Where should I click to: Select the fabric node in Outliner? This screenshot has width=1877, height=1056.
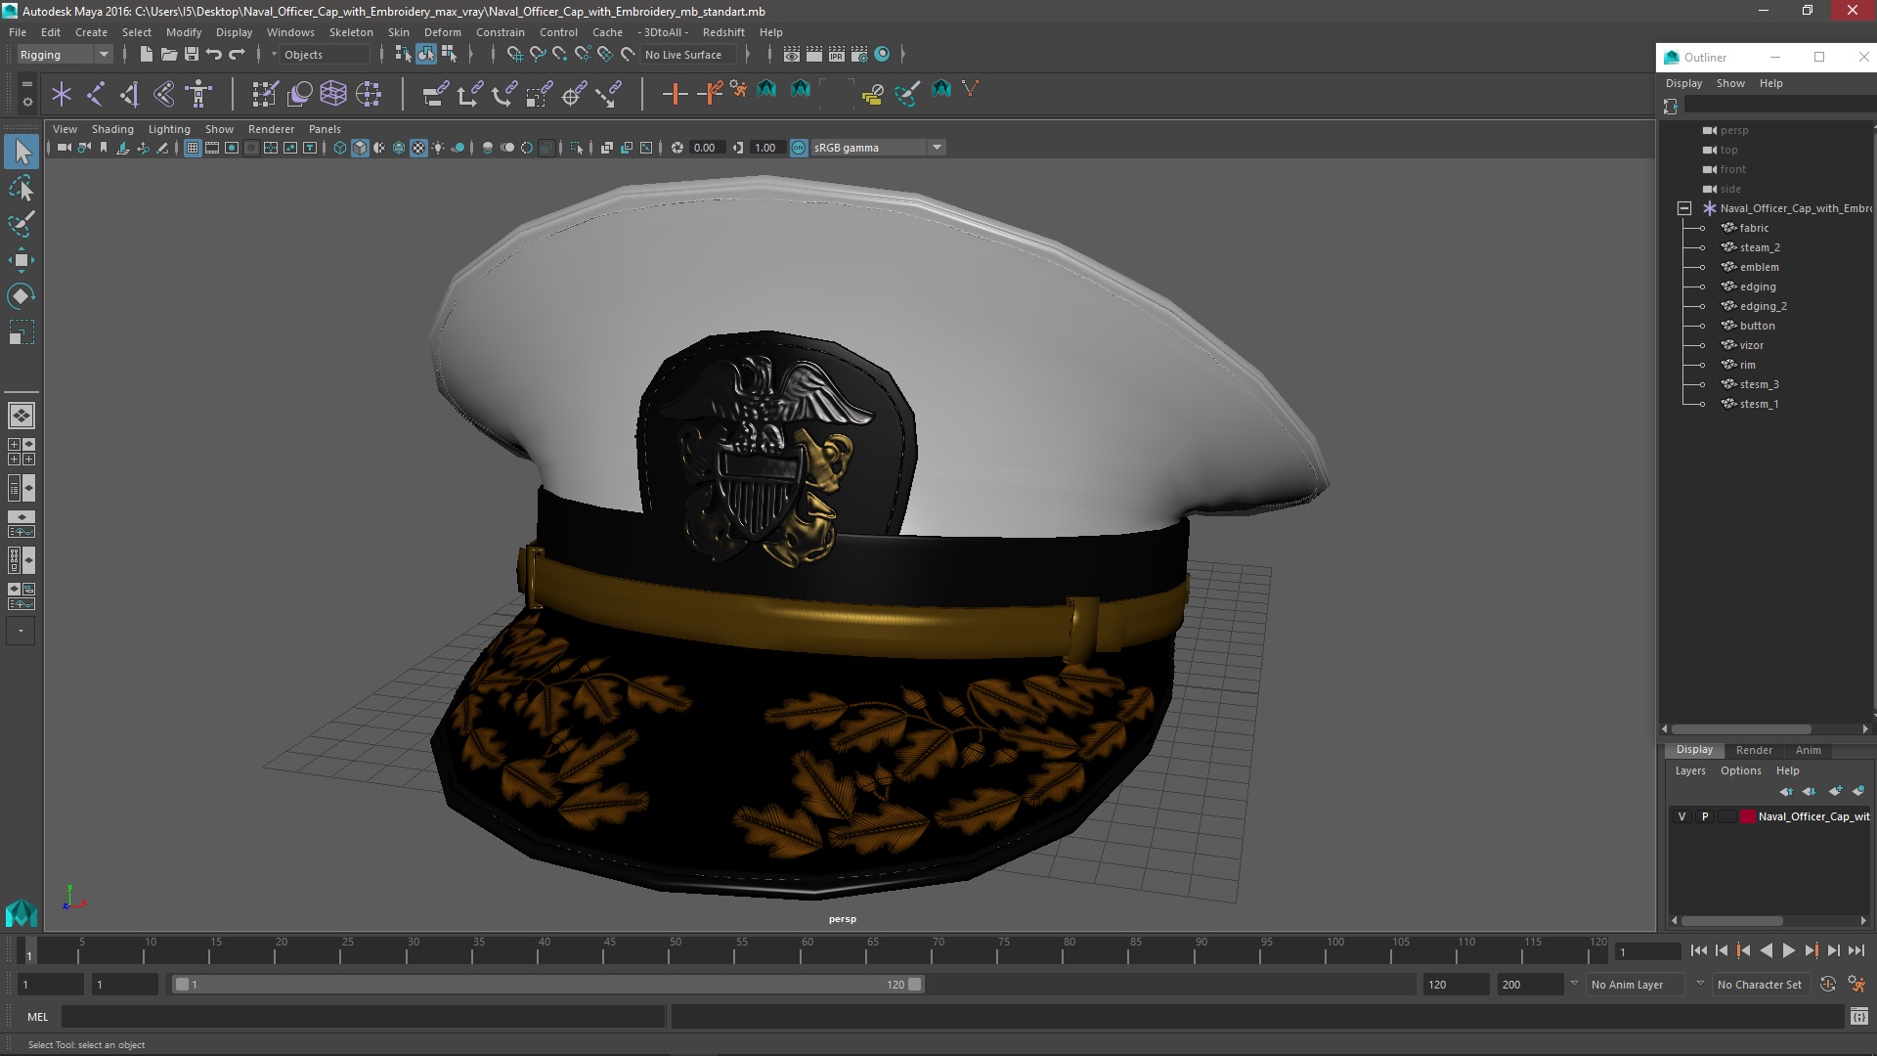[x=1754, y=228]
